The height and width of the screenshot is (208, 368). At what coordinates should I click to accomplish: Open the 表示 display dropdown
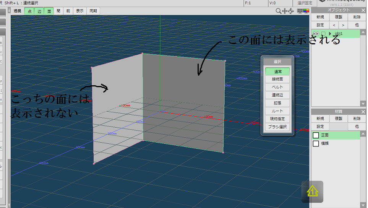click(x=79, y=11)
